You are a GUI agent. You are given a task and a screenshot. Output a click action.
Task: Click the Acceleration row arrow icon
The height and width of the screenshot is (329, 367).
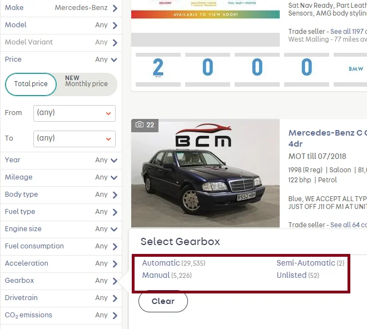click(115, 264)
